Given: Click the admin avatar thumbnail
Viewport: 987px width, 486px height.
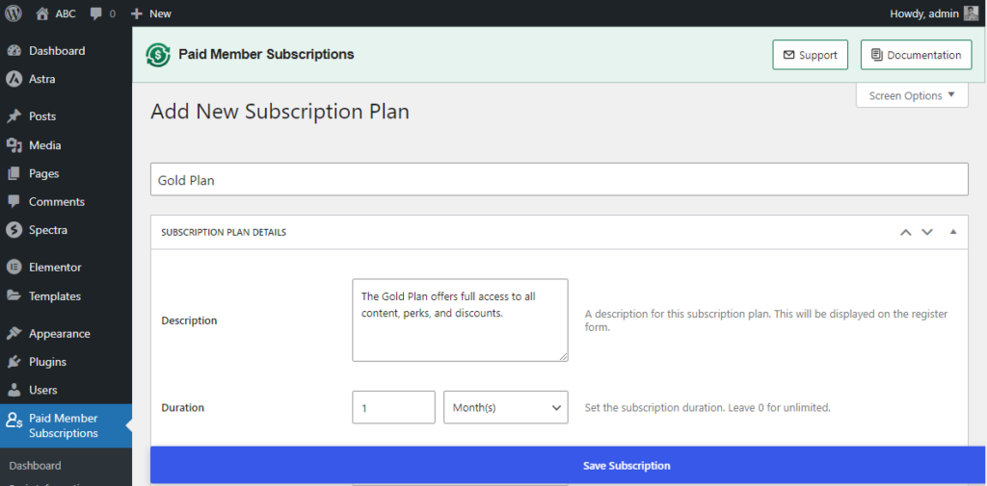Looking at the screenshot, I should 972,13.
